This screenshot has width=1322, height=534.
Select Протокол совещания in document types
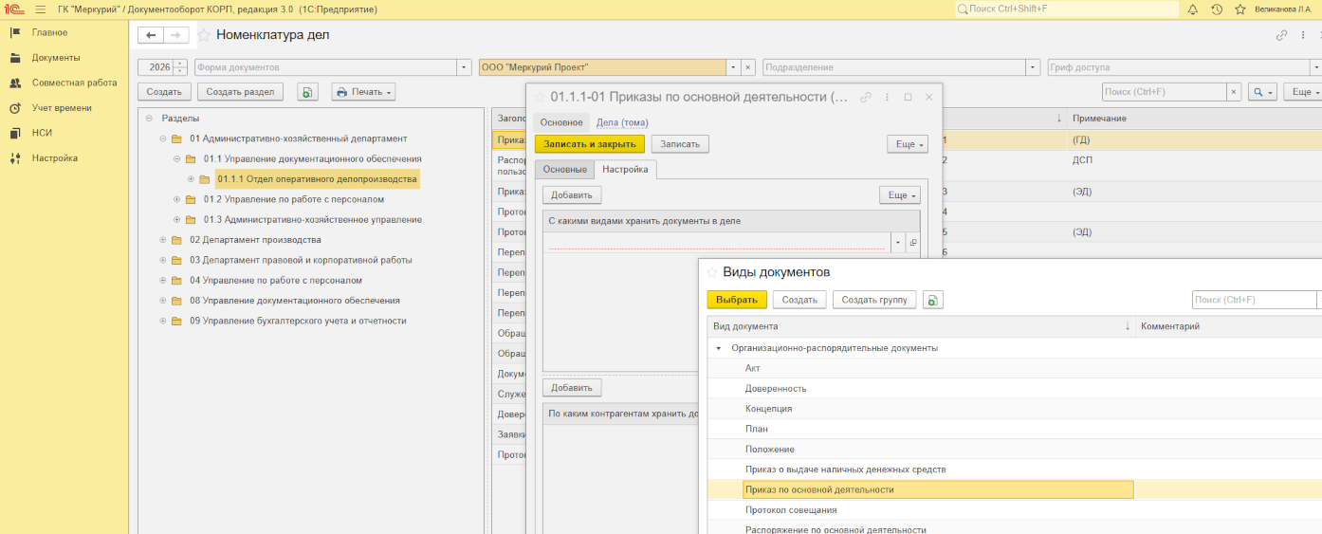[x=791, y=510]
